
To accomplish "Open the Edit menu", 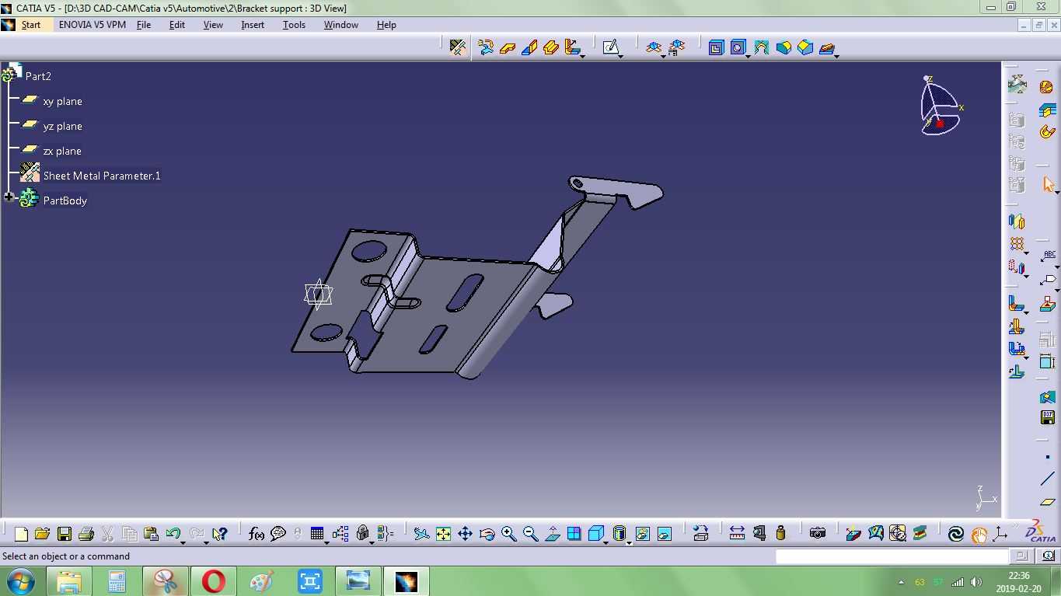I will [x=177, y=25].
